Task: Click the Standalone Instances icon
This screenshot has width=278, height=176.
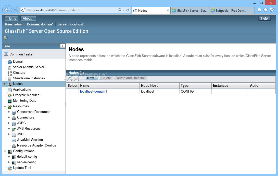Action: [x=10, y=79]
